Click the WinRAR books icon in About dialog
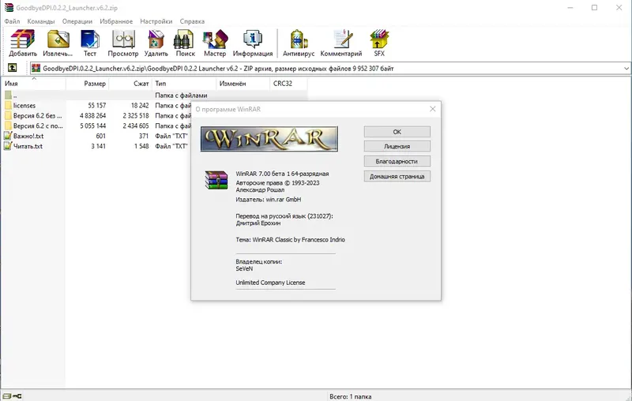Image resolution: width=632 pixels, height=401 pixels. click(216, 180)
